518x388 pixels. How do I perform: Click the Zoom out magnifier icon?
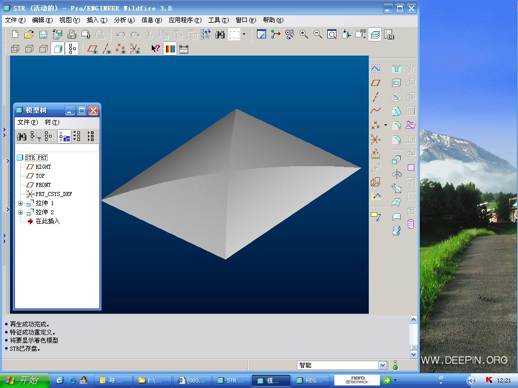click(x=318, y=34)
